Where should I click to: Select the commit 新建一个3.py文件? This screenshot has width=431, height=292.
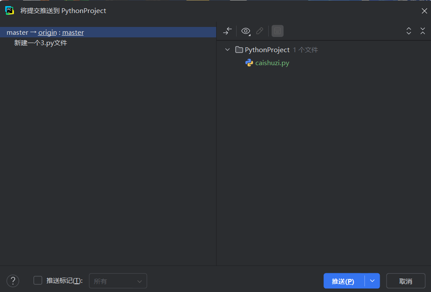41,43
